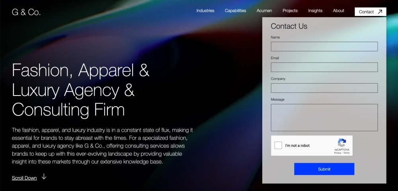The height and width of the screenshot is (191, 398).
Task: Check the I'm not a robot checkbox
Action: click(279, 146)
